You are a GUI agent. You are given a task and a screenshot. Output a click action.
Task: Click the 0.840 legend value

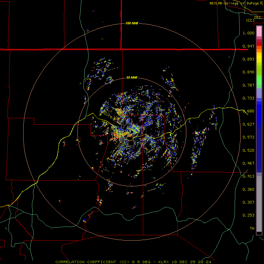coord(248,72)
